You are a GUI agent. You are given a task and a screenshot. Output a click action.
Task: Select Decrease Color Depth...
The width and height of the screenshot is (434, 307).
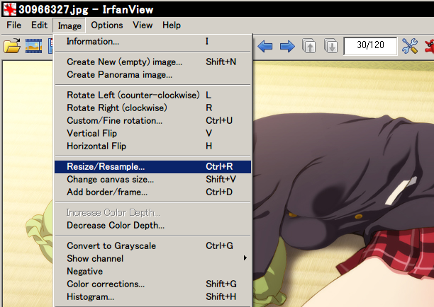152,225
